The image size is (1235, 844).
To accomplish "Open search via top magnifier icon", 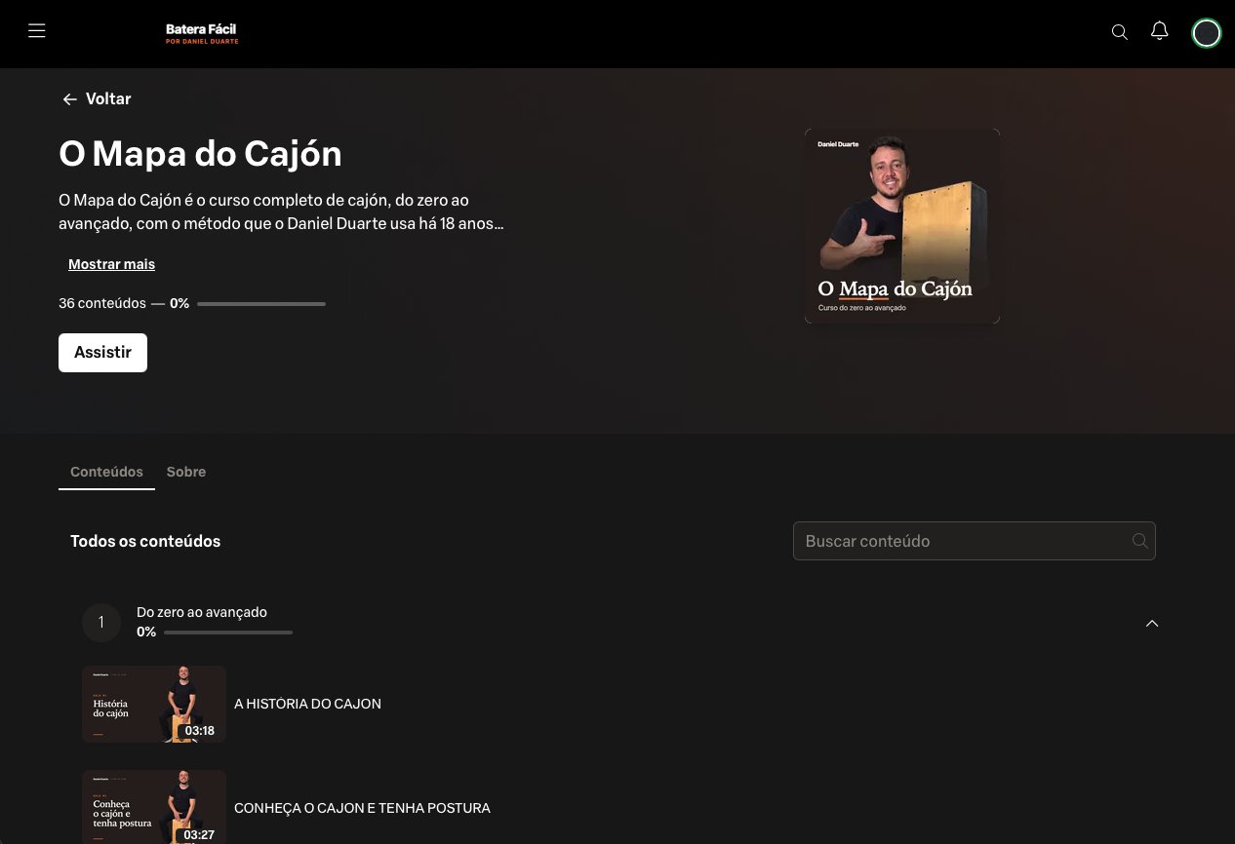I will pyautogui.click(x=1120, y=32).
